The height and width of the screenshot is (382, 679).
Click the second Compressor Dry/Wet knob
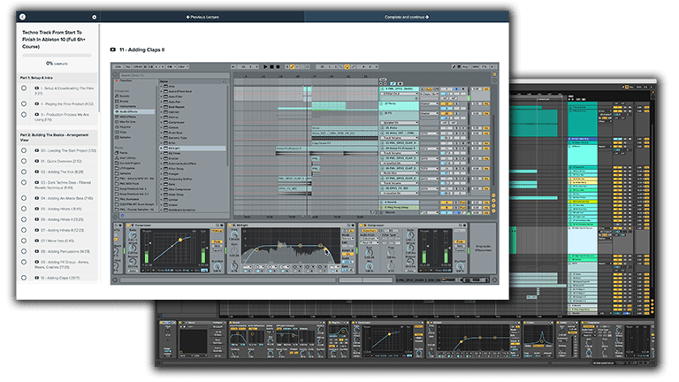[x=460, y=267]
